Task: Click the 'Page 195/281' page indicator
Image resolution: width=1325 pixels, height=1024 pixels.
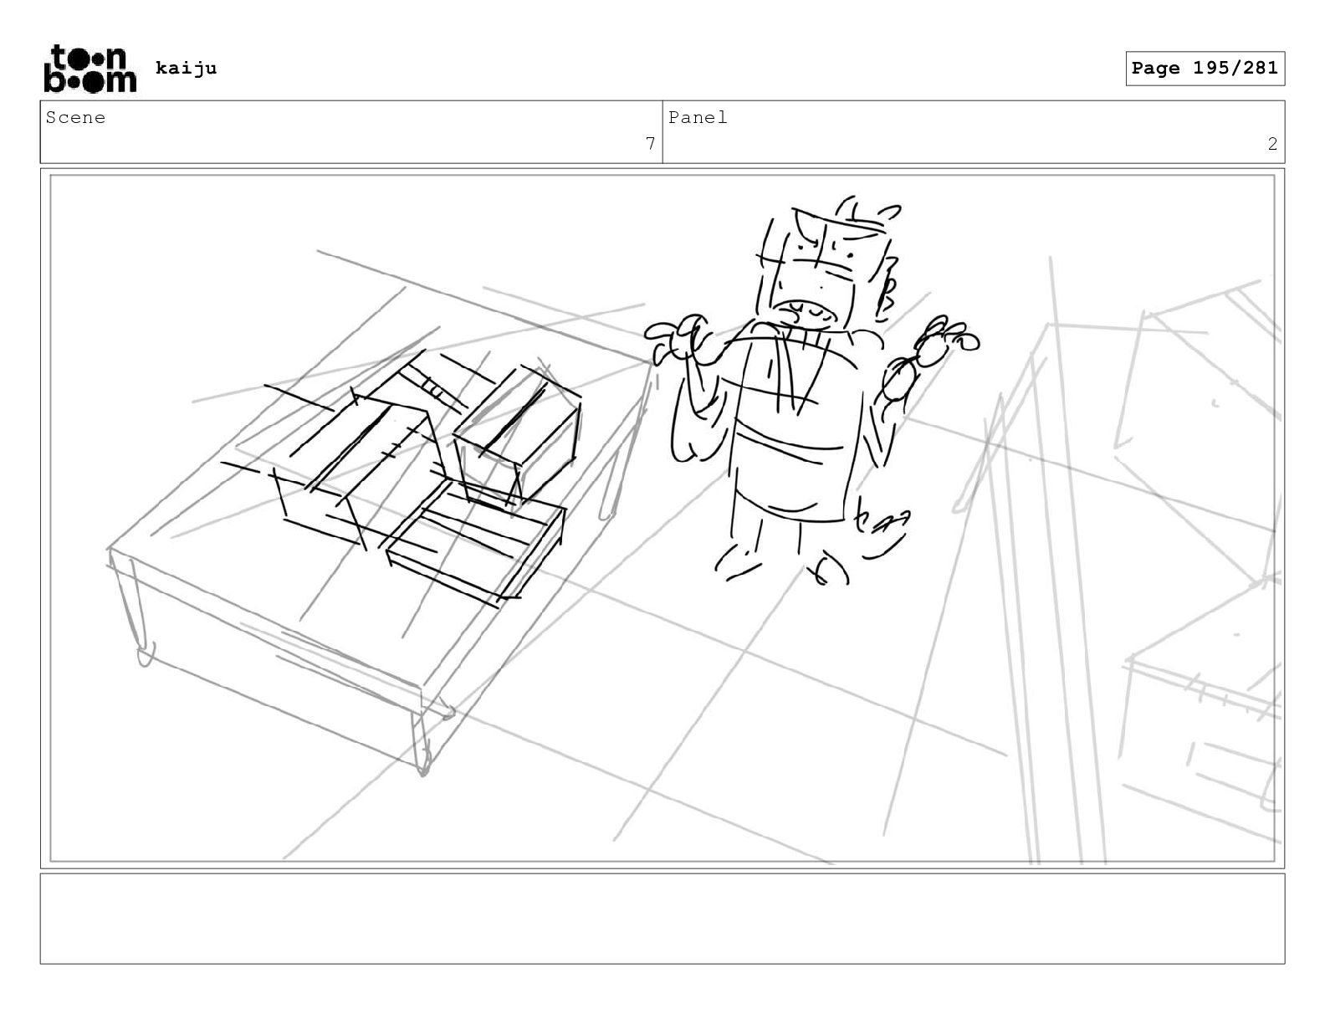Action: pos(1205,69)
